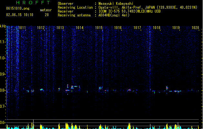Click the 1020 time marker
Image resolution: width=203 pixels, height=129 pixels.
point(195,28)
